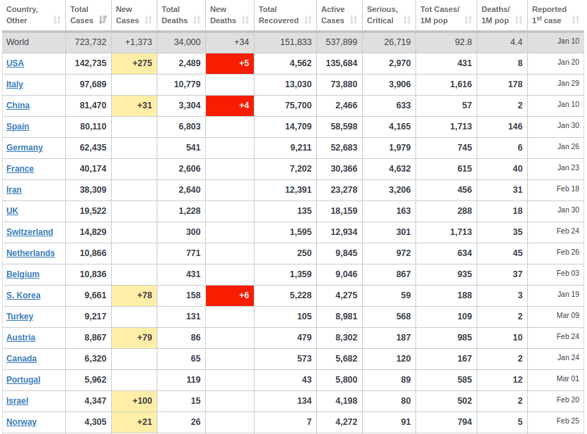Select Italy total deaths 10,779
The width and height of the screenshot is (587, 434).
(187, 84)
